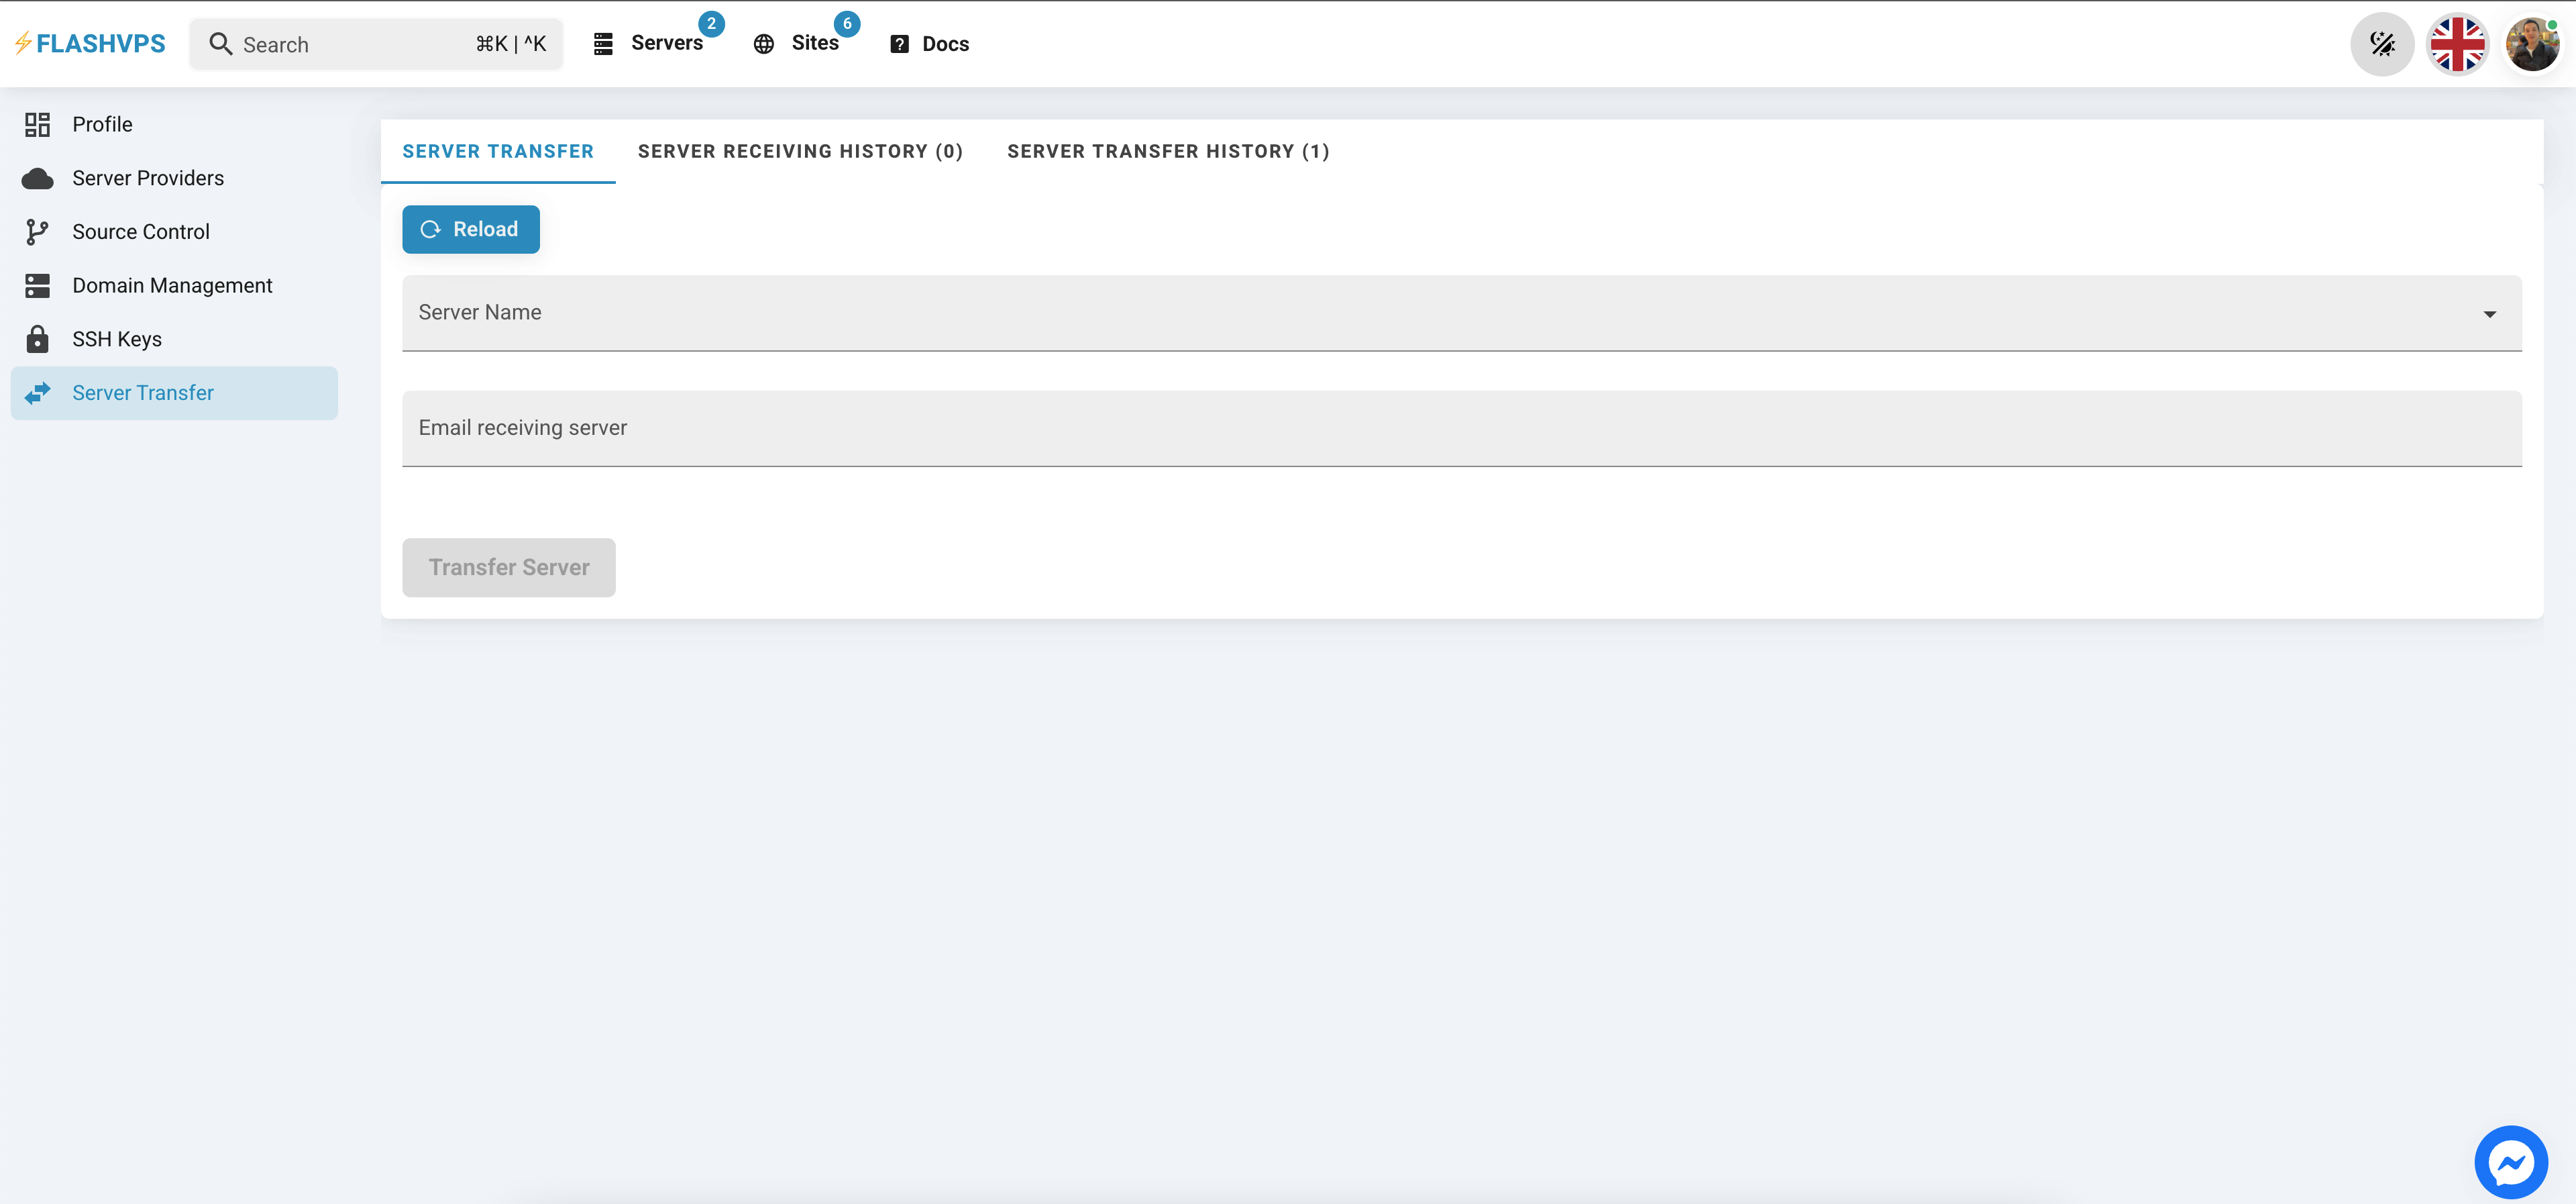
Task: Open the Server Transfer History tab
Action: coord(1168,151)
